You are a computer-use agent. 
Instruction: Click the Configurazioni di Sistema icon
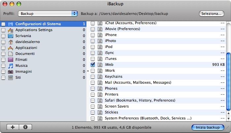click(x=11, y=24)
